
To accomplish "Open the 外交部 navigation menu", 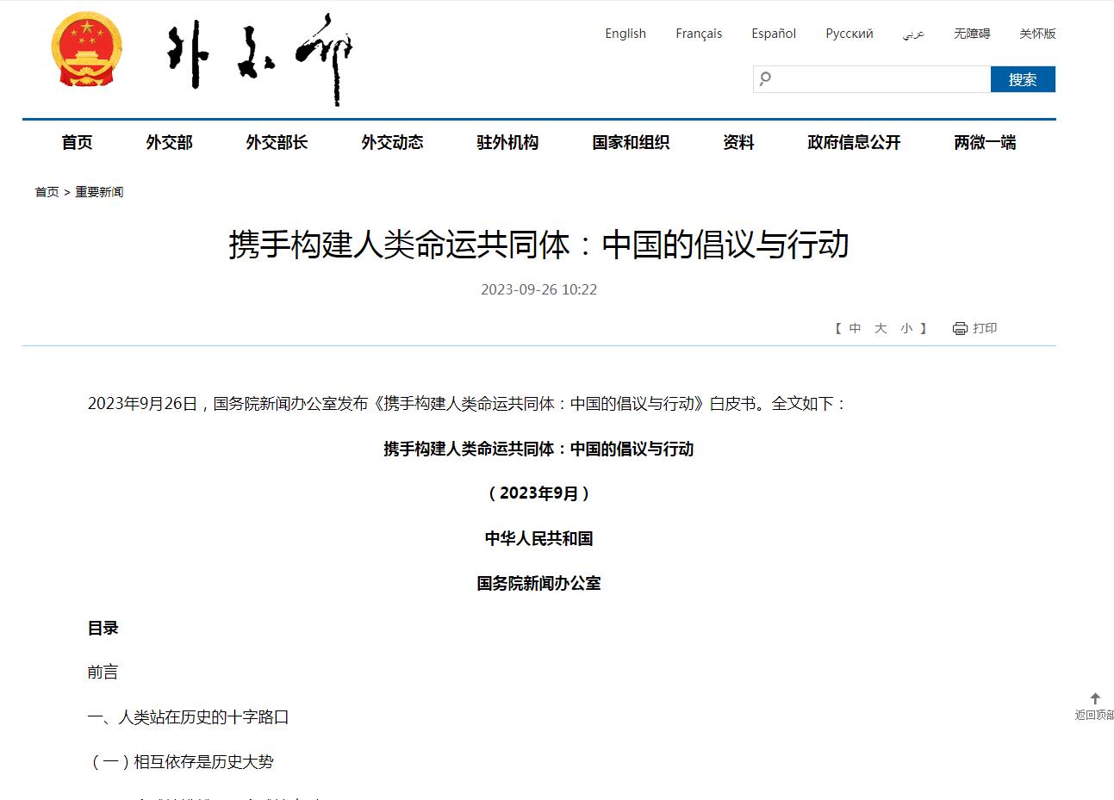I will pos(169,142).
